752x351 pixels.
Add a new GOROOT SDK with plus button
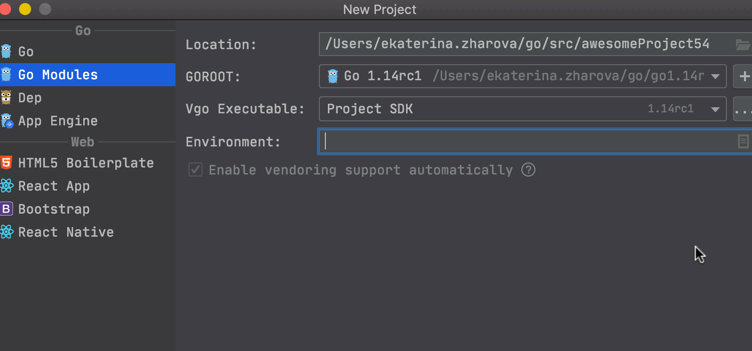tap(743, 76)
